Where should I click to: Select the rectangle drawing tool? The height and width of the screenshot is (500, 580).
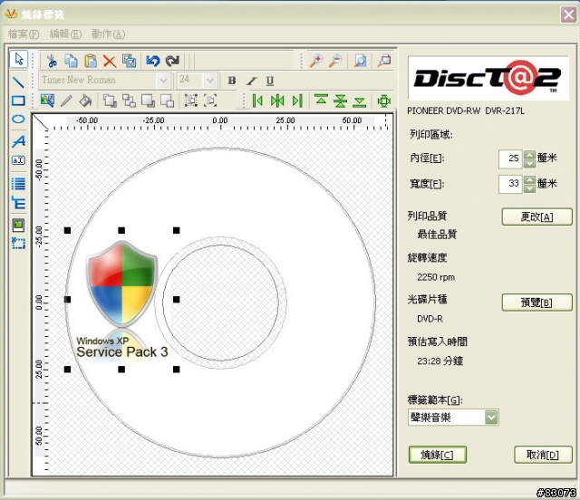point(18,101)
